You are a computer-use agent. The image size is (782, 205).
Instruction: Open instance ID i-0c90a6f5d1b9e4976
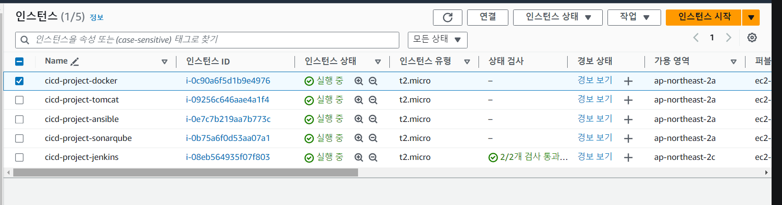click(228, 81)
